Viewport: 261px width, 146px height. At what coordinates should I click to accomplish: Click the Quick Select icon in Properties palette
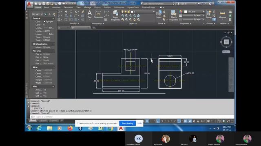point(54,14)
